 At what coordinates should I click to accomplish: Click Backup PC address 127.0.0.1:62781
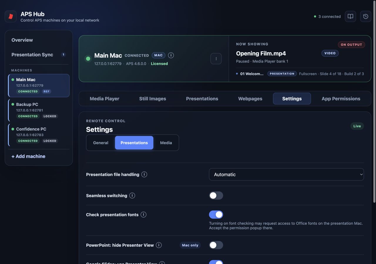(30, 110)
